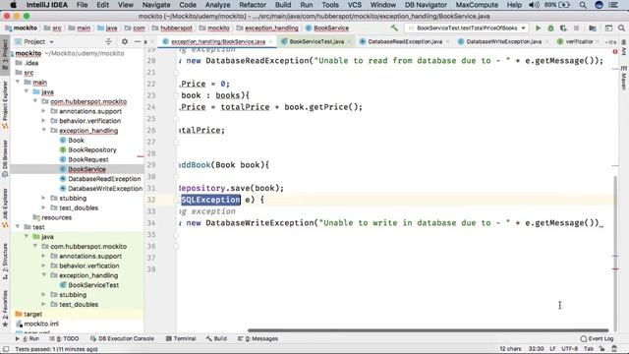Click the locate/scroll from source icon in Project panel
Screen dimensions: 629x354
click(108, 41)
